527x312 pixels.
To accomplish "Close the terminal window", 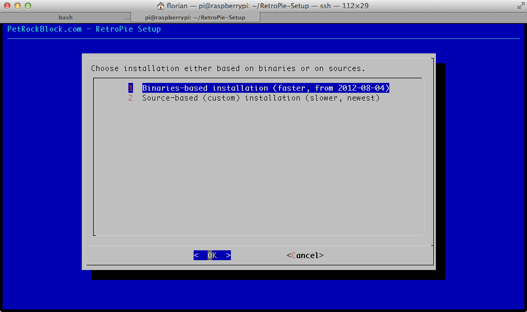I will pyautogui.click(x=7, y=6).
